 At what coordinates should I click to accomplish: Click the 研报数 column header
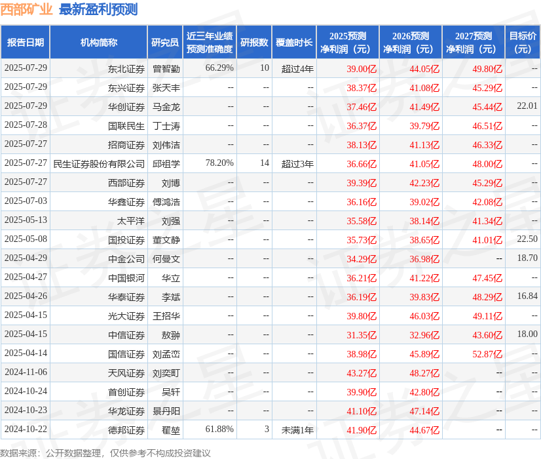click(x=254, y=43)
